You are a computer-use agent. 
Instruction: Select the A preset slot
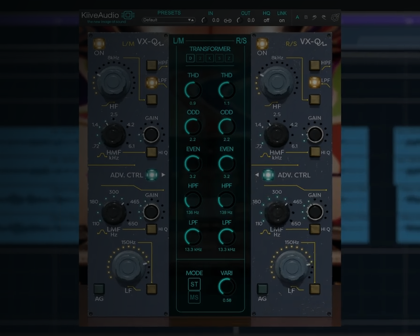tap(297, 17)
